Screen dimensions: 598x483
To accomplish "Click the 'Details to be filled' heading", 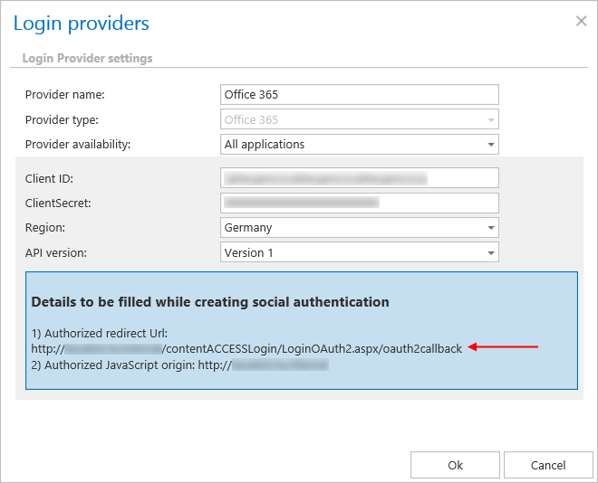I will point(210,301).
